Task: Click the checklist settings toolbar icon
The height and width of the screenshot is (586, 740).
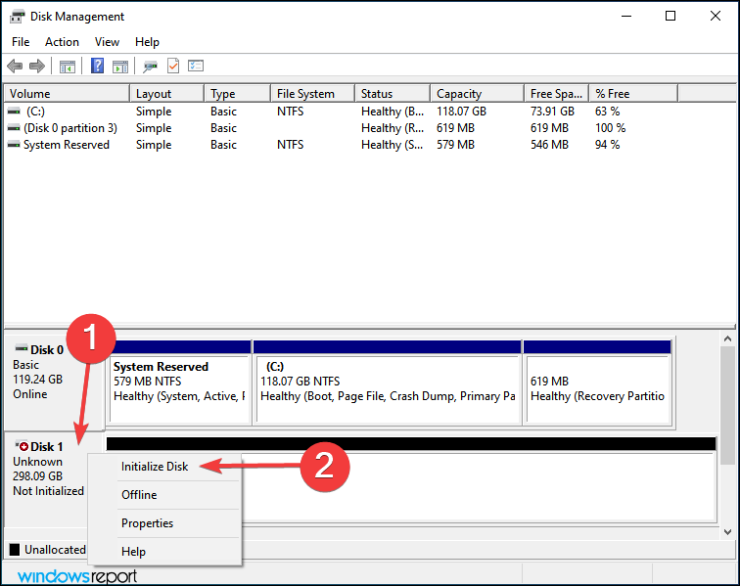Action: pyautogui.click(x=196, y=66)
